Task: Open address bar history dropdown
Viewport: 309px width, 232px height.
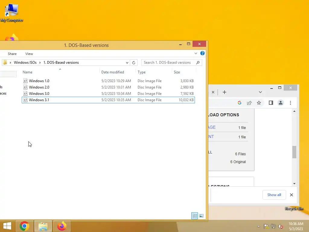Action: pos(127,63)
